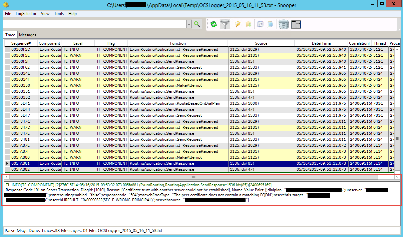The width and height of the screenshot is (403, 237).
Task: Select trace row 005F847C
Action: pyautogui.click(x=199, y=121)
